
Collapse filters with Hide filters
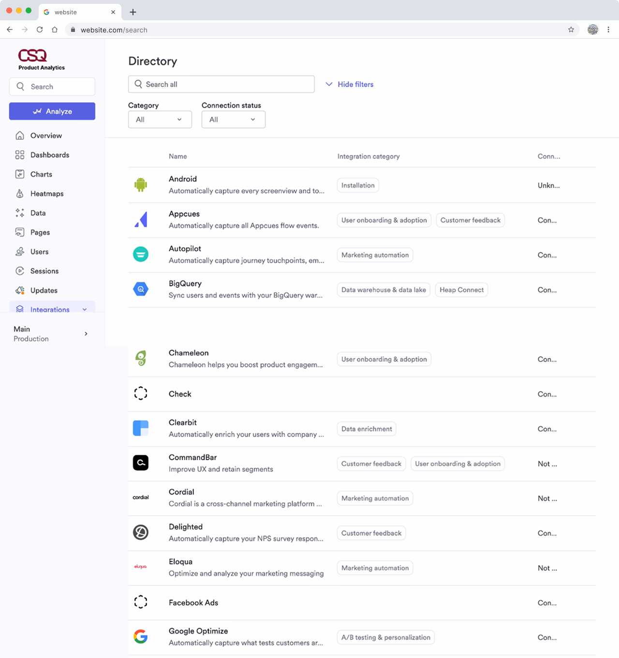click(350, 84)
